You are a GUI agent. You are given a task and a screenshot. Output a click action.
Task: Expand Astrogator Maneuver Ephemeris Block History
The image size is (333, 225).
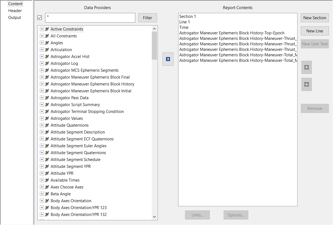(x=42, y=84)
